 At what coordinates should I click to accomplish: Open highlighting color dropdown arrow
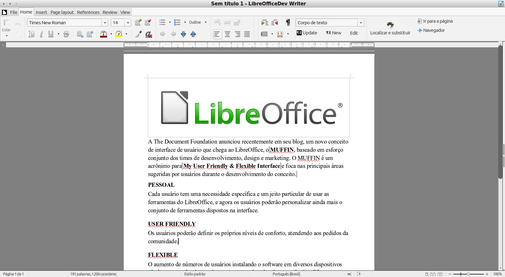[x=126, y=34]
